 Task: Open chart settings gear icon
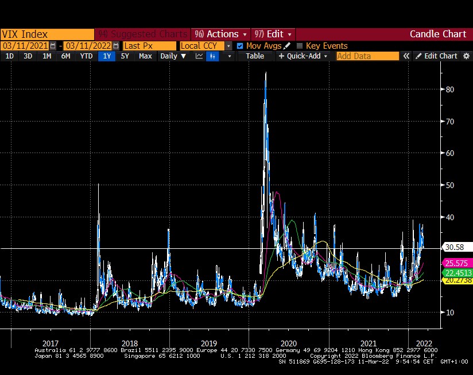466,56
